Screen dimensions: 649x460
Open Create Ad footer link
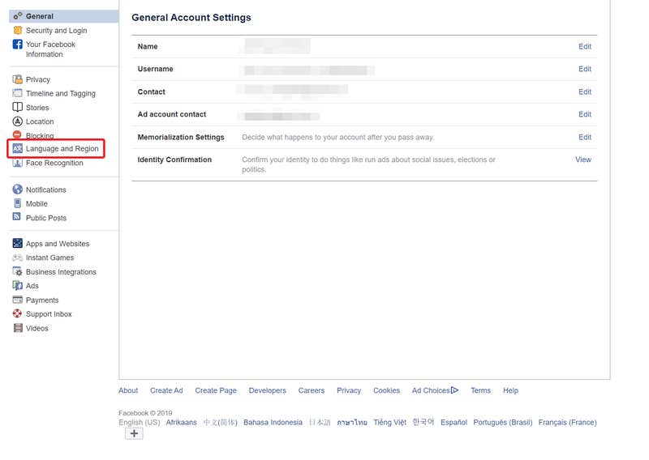tap(166, 390)
